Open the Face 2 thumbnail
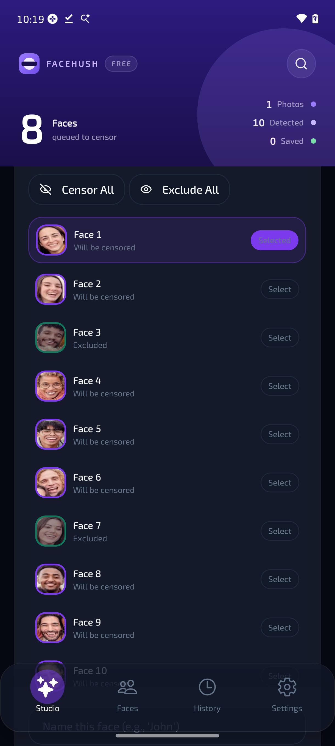The width and height of the screenshot is (335, 746). tap(51, 289)
